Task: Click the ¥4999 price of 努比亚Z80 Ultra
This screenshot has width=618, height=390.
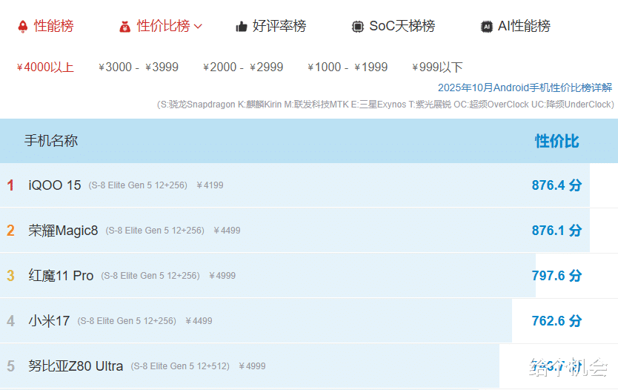Action: point(252,366)
